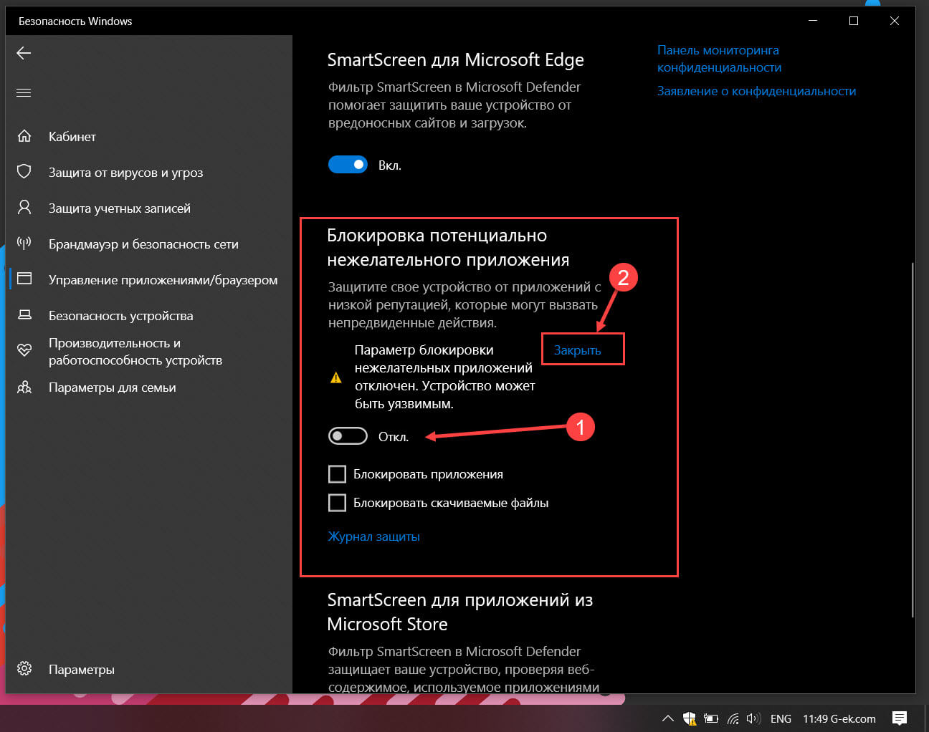Switch the ENG input language indicator
The height and width of the screenshot is (732, 929).
click(781, 718)
